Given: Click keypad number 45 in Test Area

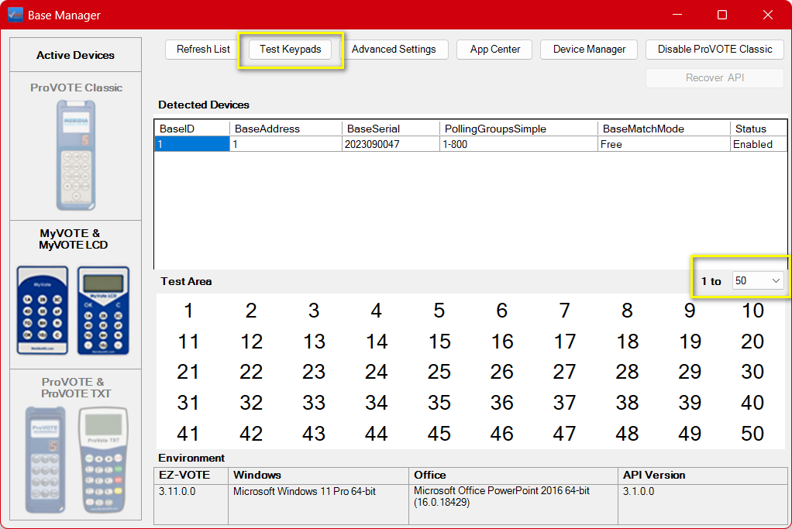Looking at the screenshot, I should coord(439,434).
